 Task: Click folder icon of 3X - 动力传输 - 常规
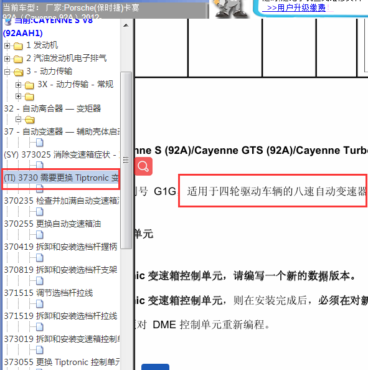click(29, 85)
